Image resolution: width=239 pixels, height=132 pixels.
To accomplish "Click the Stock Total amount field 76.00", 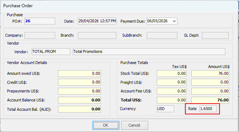I will pyautogui.click(x=211, y=73).
